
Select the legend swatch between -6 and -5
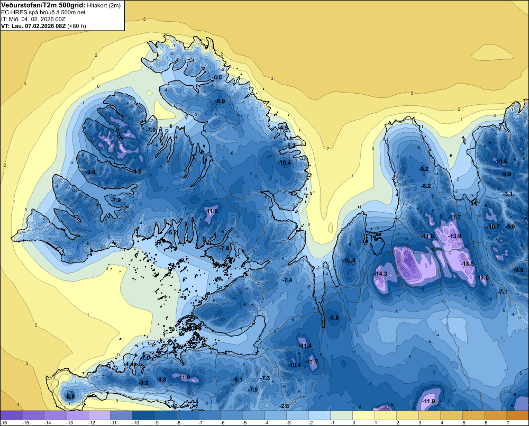pyautogui.click(x=232, y=415)
